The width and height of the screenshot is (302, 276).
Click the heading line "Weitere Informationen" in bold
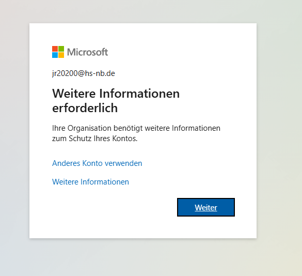click(116, 94)
